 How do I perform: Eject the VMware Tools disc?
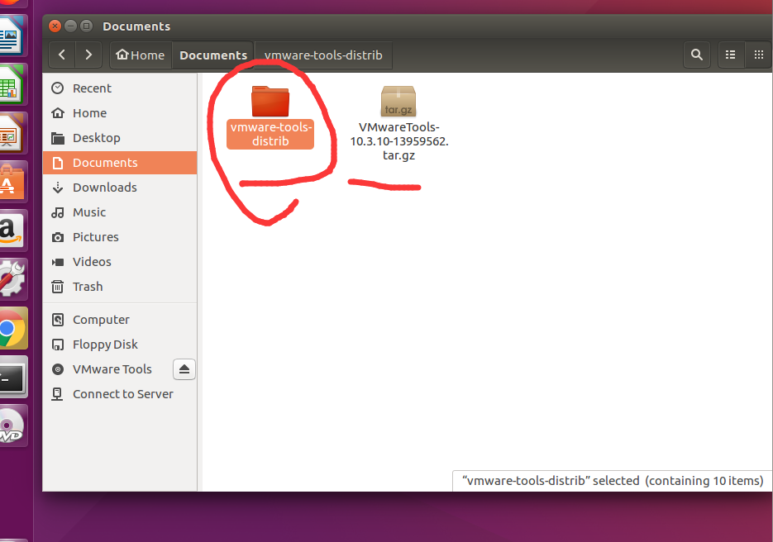(184, 369)
